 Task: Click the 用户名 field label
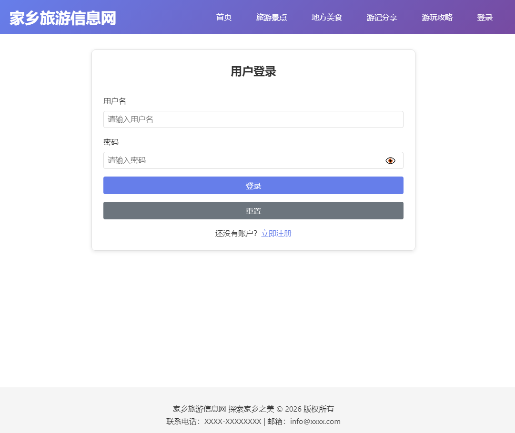click(115, 101)
